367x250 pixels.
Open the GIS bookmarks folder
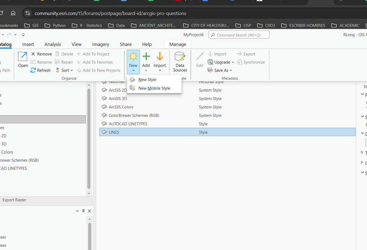point(32,25)
